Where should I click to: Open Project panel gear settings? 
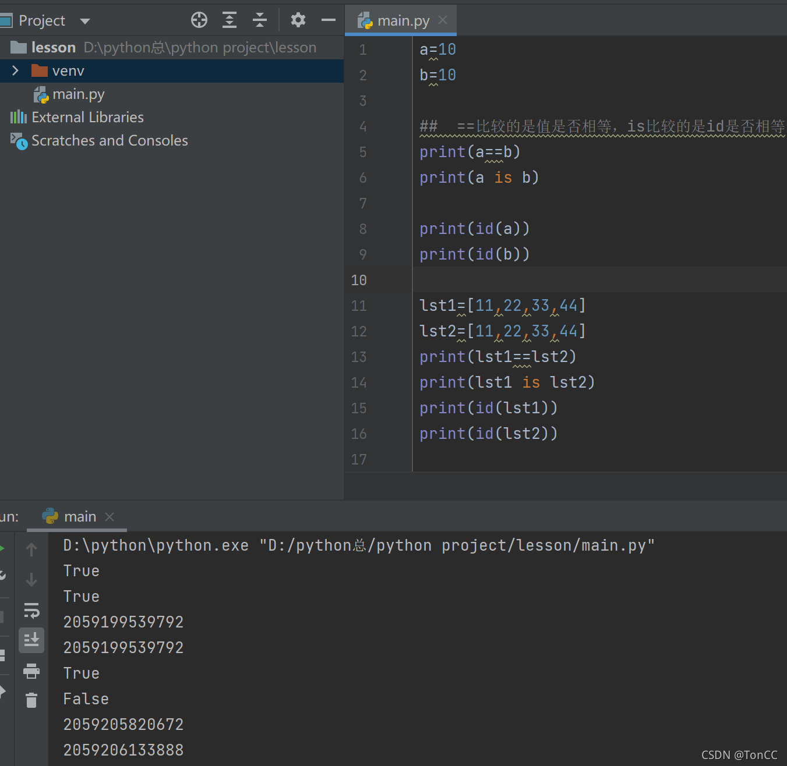click(x=298, y=20)
